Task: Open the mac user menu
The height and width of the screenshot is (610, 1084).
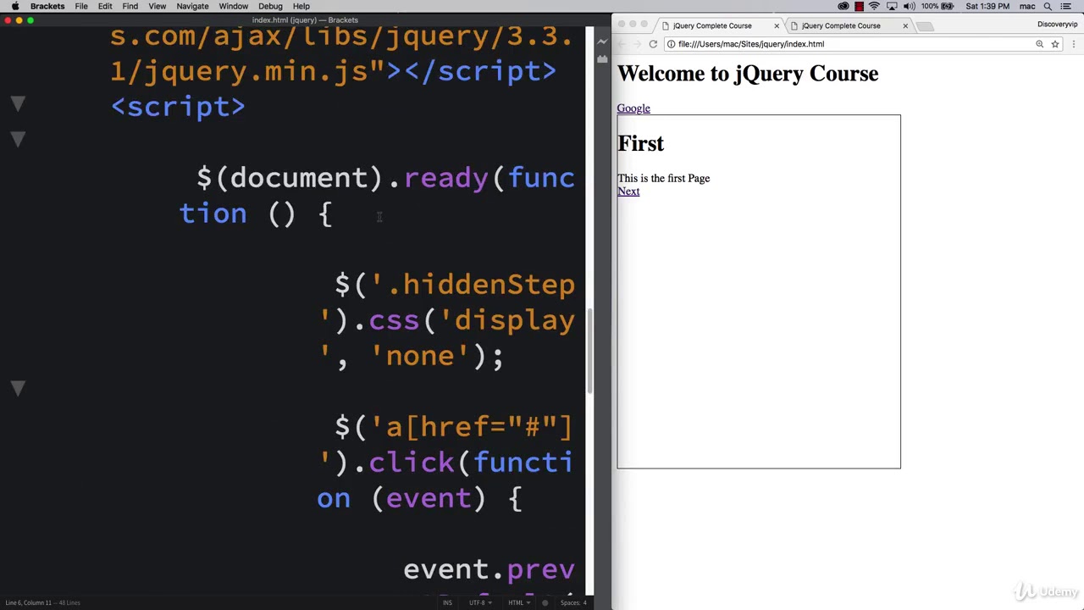Action: click(1027, 6)
